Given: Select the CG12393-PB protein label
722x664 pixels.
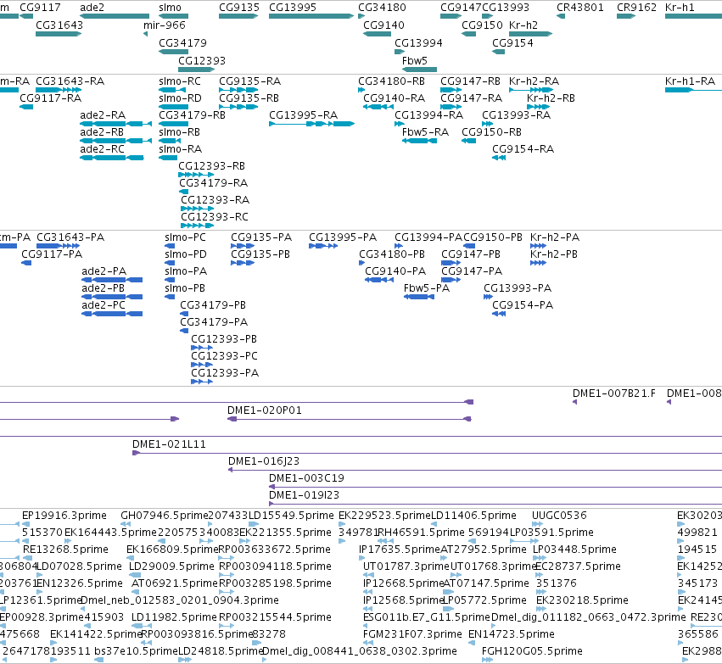Looking at the screenshot, I should [224, 339].
